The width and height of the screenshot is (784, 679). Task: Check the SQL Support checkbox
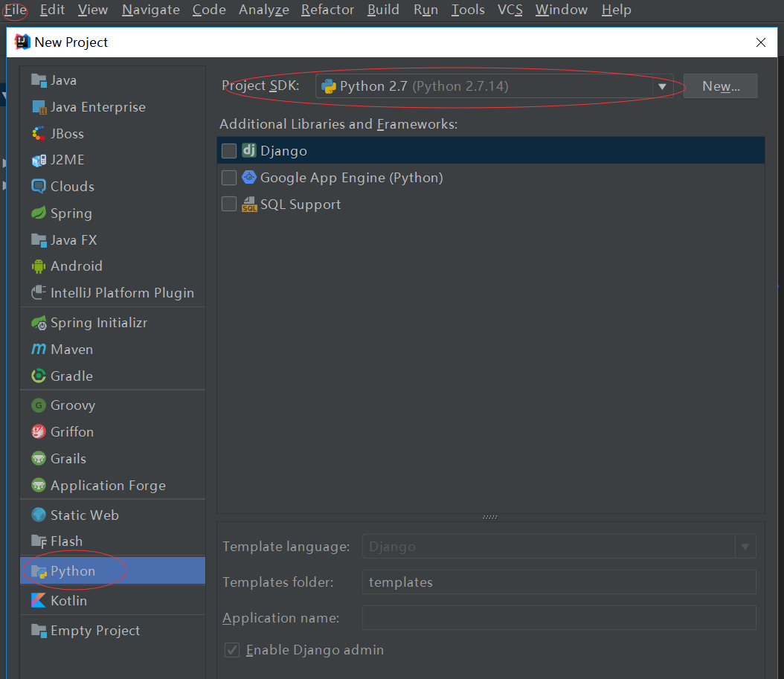(229, 204)
